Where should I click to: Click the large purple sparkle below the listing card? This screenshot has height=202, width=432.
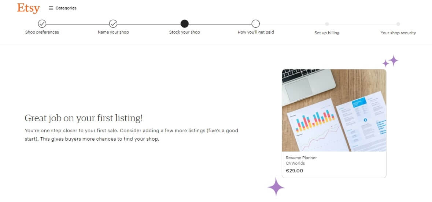[x=276, y=187]
